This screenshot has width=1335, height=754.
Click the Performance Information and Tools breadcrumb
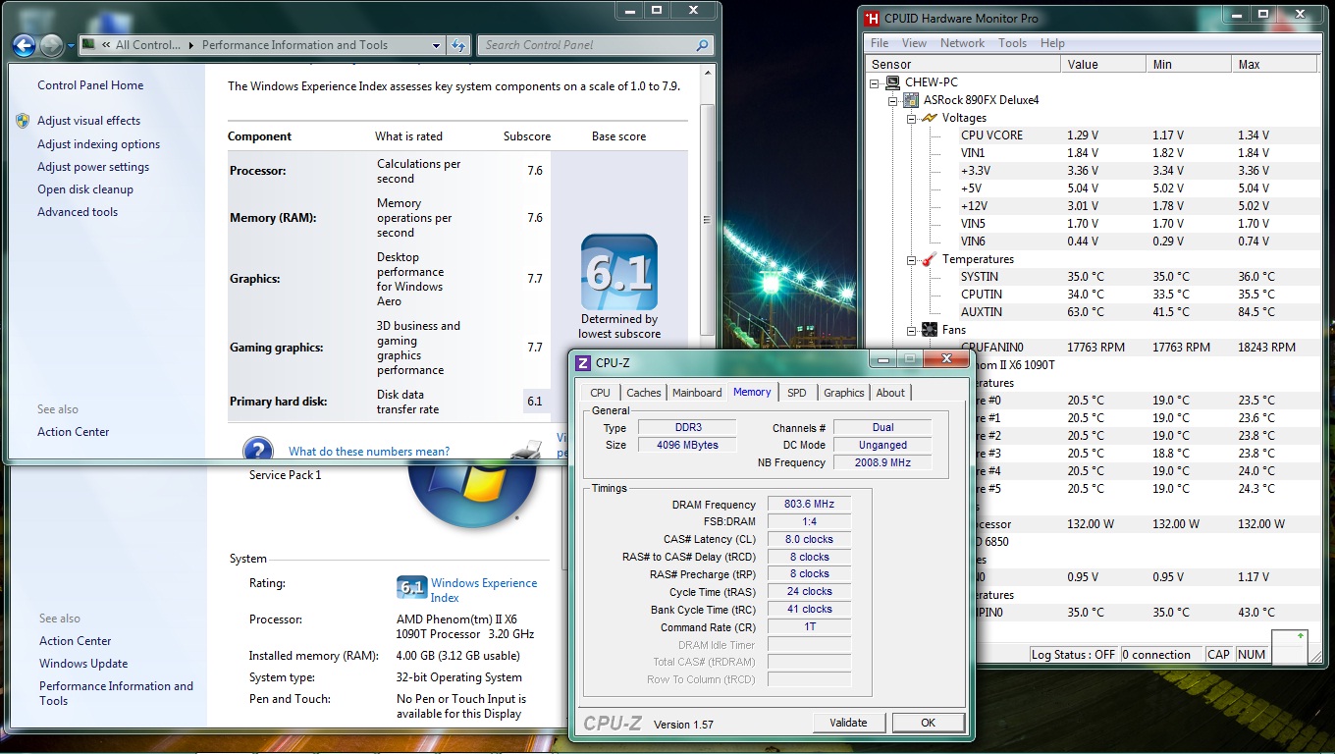click(x=294, y=45)
